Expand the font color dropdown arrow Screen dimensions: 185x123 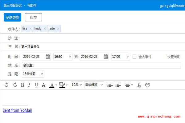(56, 85)
